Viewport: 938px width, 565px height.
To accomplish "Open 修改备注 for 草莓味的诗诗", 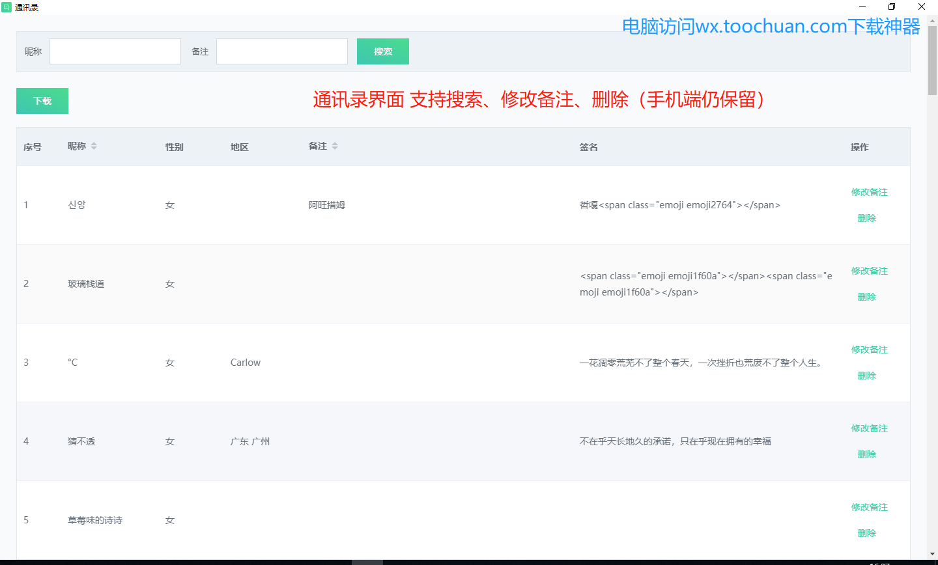I will [870, 507].
